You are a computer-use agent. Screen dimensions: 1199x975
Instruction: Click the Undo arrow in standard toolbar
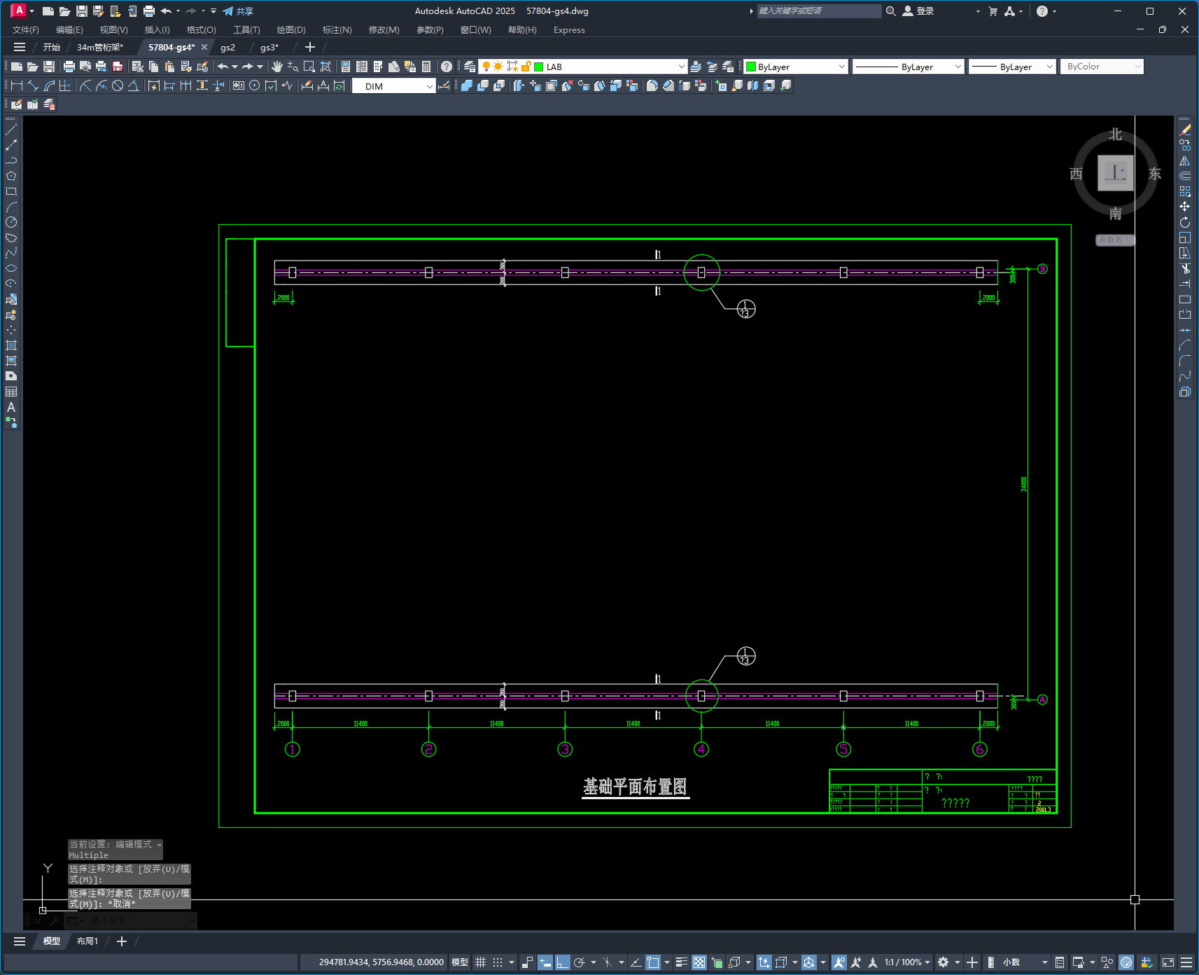pyautogui.click(x=223, y=67)
